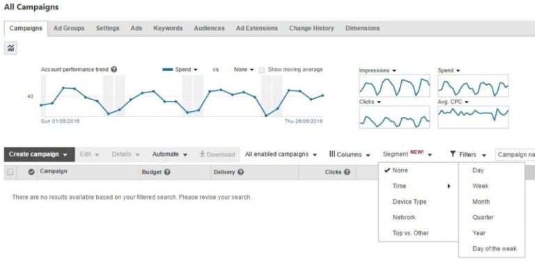This screenshot has width=535, height=265.
Task: Click the Clicks mini chart thumbnail
Action: coord(394,117)
